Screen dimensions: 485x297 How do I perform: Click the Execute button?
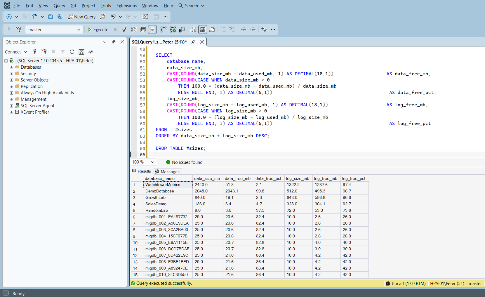(x=98, y=29)
